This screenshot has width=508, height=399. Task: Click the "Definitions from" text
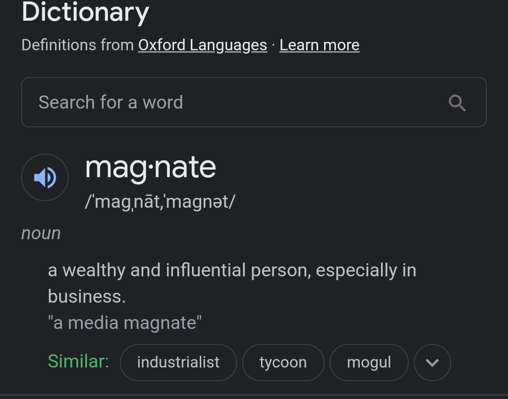point(78,45)
